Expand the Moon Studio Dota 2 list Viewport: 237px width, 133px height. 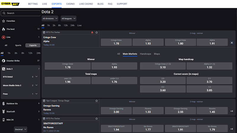tap(36, 85)
